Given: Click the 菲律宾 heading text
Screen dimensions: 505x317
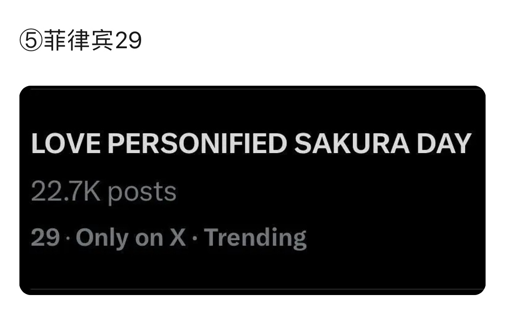Looking at the screenshot, I should pyautogui.click(x=79, y=41).
